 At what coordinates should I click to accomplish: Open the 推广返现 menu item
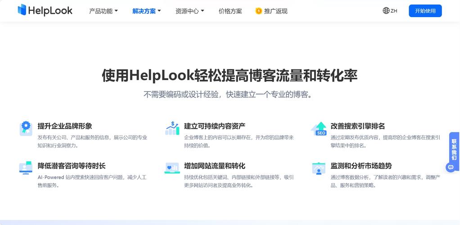[276, 11]
